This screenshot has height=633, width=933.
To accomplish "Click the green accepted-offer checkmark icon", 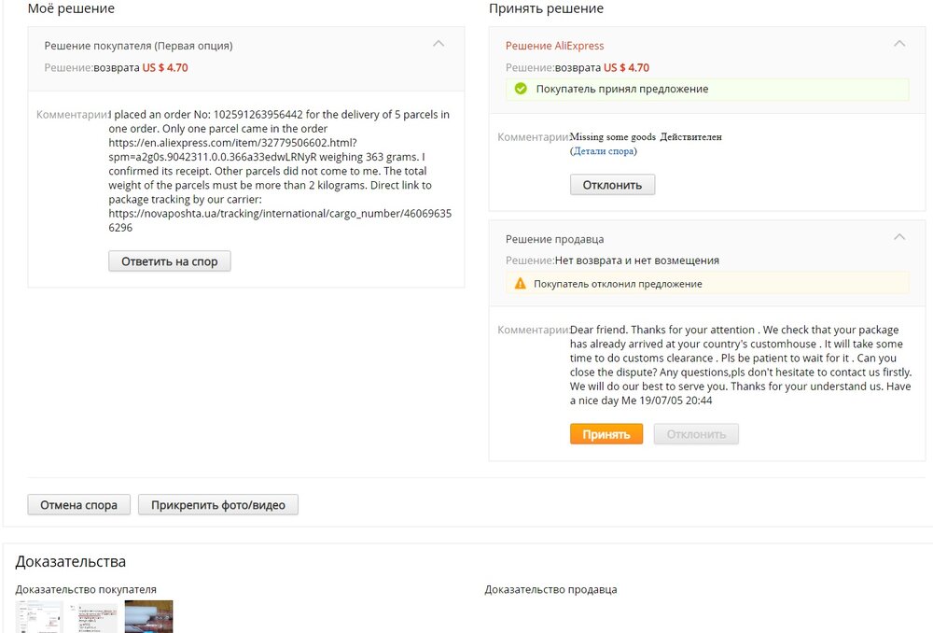I will coord(521,89).
